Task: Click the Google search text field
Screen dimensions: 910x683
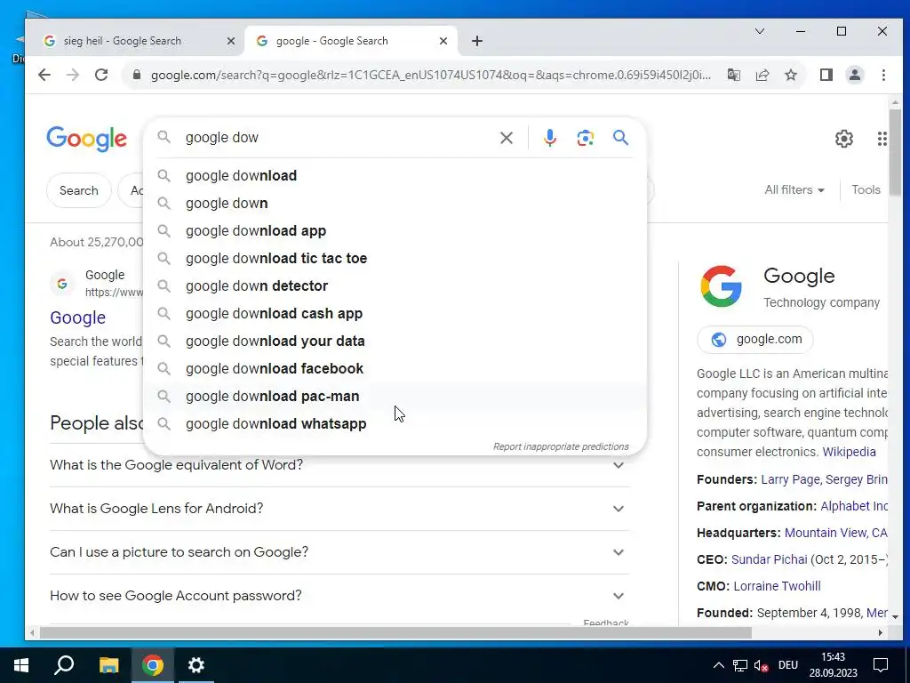Action: (x=337, y=138)
